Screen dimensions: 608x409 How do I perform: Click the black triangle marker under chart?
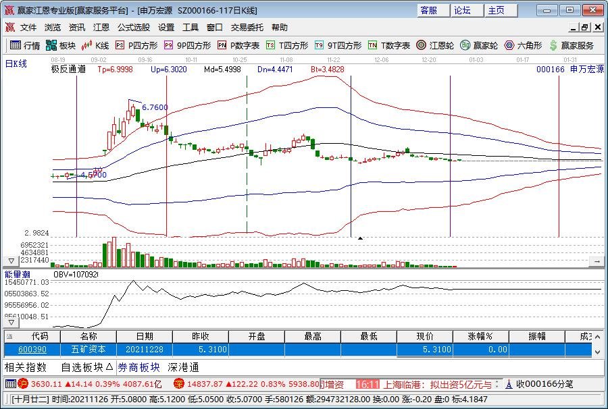pos(360,238)
